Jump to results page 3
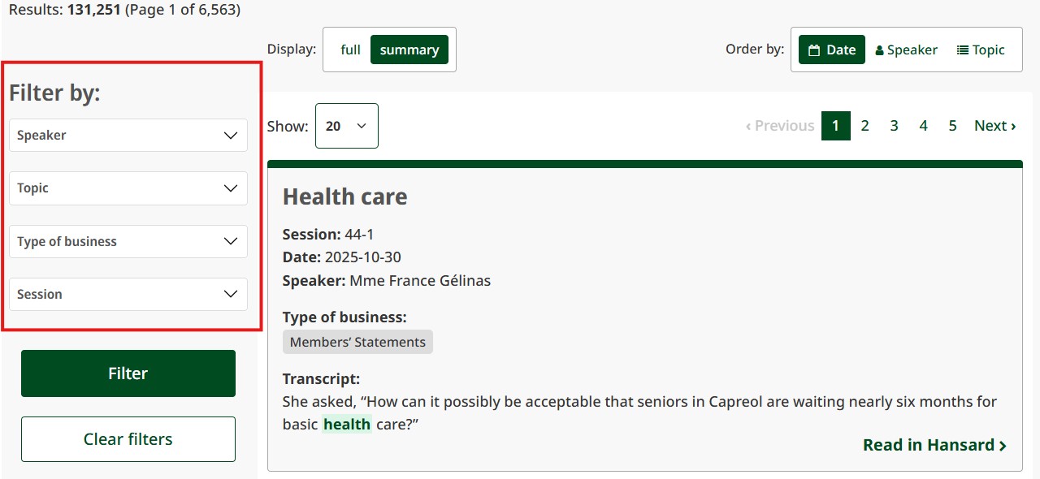 [894, 125]
